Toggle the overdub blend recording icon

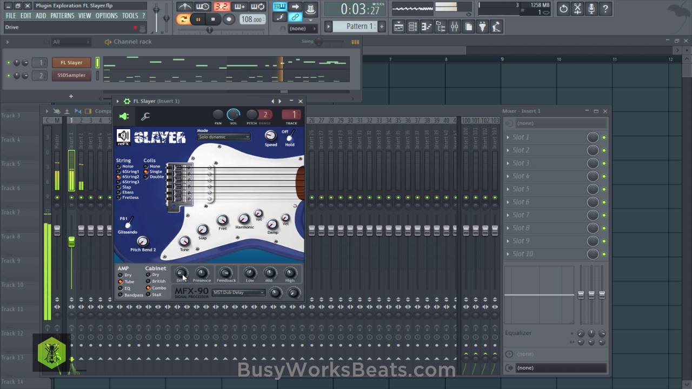239,7
